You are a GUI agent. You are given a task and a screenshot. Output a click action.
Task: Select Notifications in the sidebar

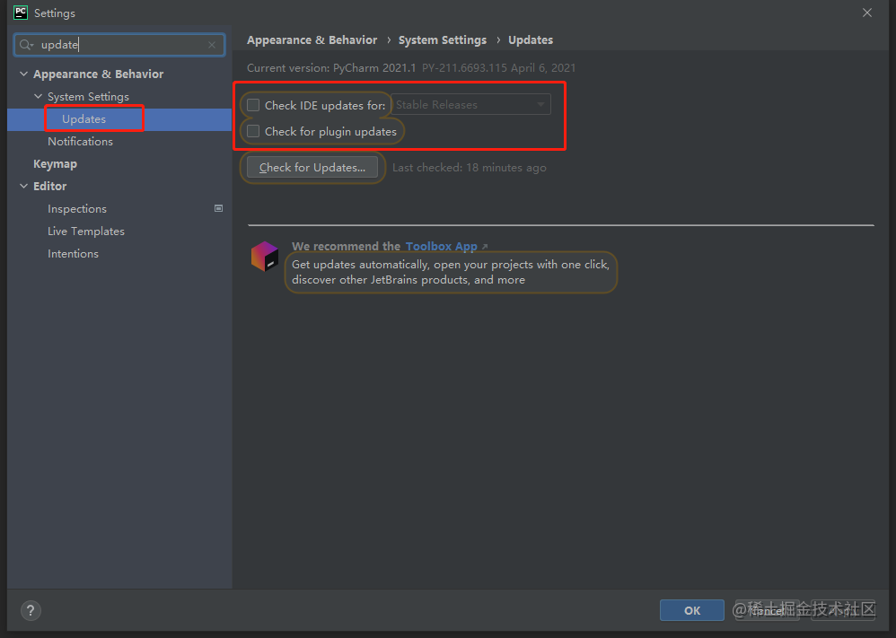(x=80, y=141)
